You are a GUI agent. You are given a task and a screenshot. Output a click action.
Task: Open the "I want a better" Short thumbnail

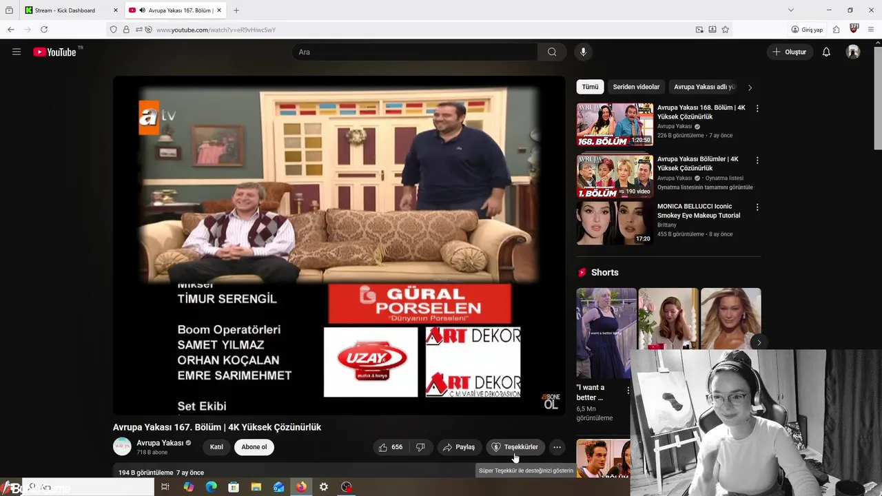pyautogui.click(x=606, y=333)
